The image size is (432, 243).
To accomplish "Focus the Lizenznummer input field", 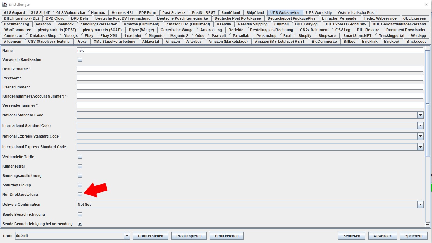I will tap(250, 87).
